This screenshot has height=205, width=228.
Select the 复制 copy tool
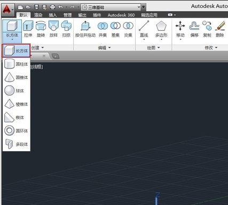pyautogui.click(x=207, y=29)
